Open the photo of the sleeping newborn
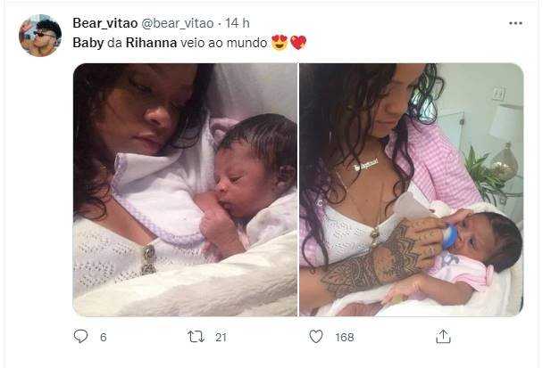Image resolution: width=551 pixels, height=368 pixels. click(x=185, y=190)
